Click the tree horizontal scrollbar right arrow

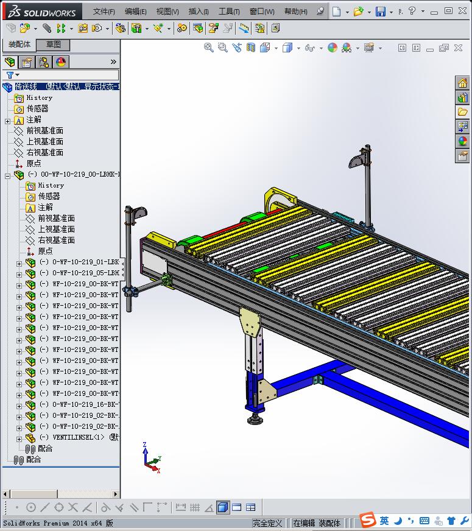click(116, 494)
